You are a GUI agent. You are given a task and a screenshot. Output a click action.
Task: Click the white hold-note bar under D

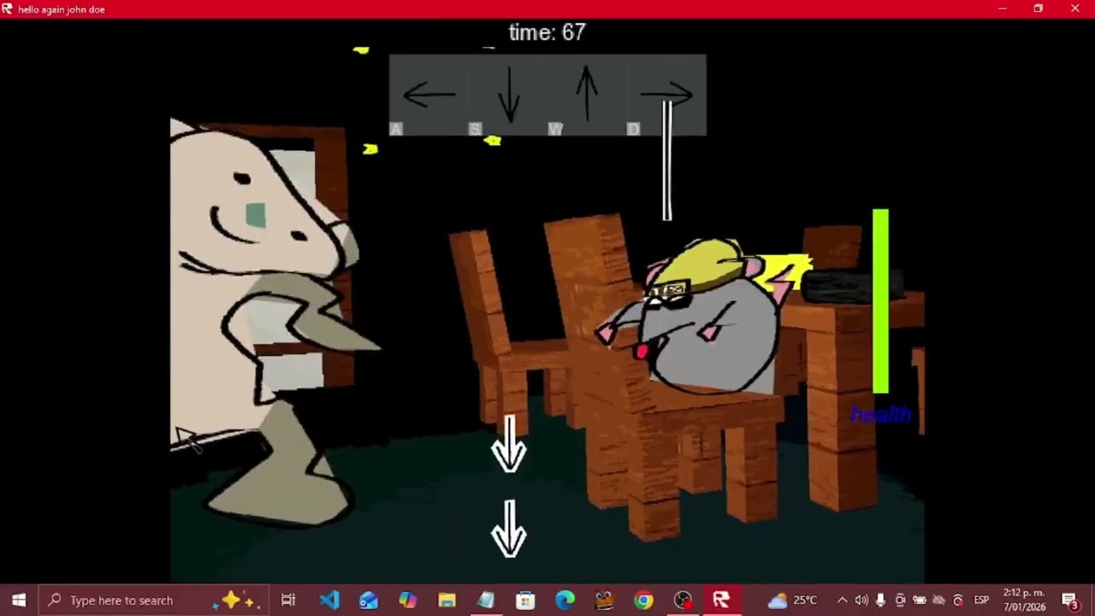coord(667,161)
